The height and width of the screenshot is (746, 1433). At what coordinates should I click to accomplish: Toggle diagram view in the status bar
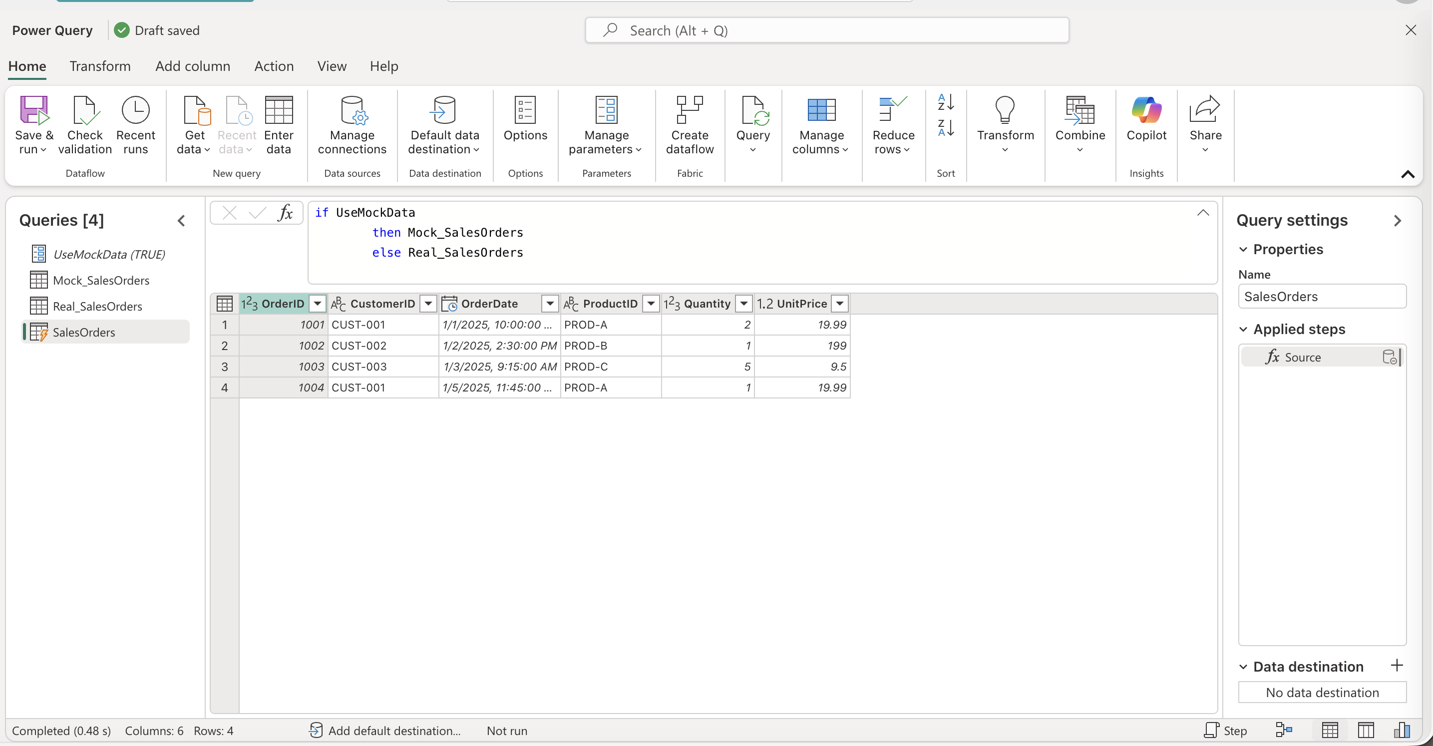pos(1283,730)
